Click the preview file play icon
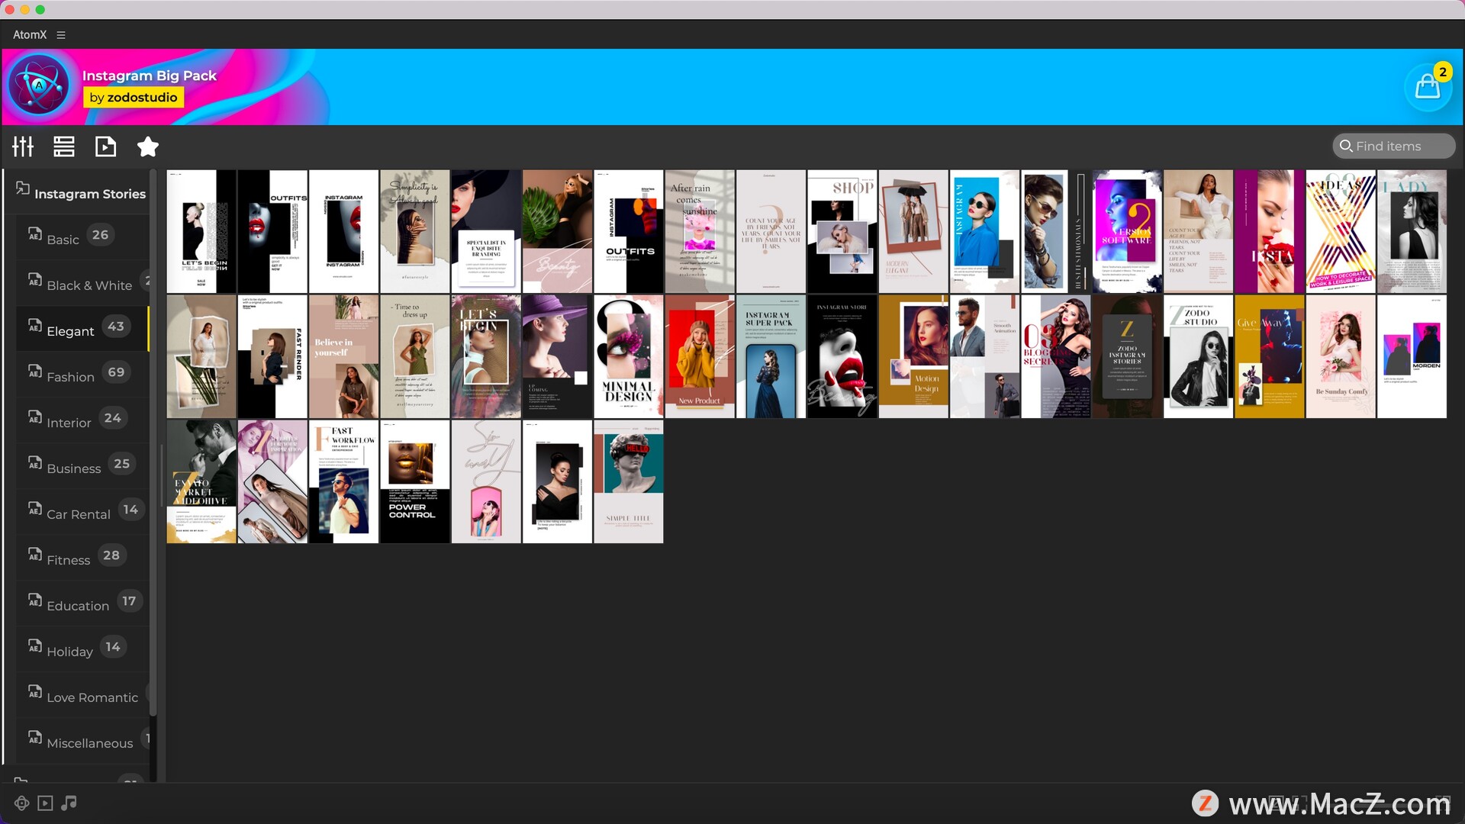The height and width of the screenshot is (824, 1465). click(105, 146)
